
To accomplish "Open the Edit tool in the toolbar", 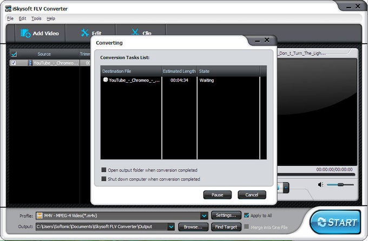I will (91, 33).
